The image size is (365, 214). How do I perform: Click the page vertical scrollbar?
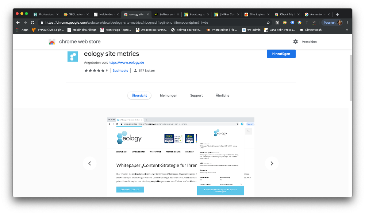[x=350, y=78]
